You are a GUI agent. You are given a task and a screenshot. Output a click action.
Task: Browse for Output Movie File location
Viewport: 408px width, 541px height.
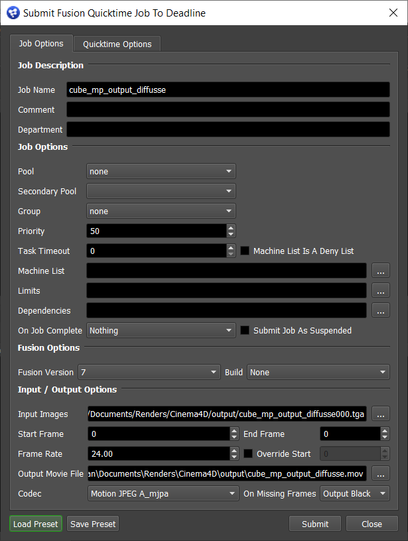tap(380, 473)
